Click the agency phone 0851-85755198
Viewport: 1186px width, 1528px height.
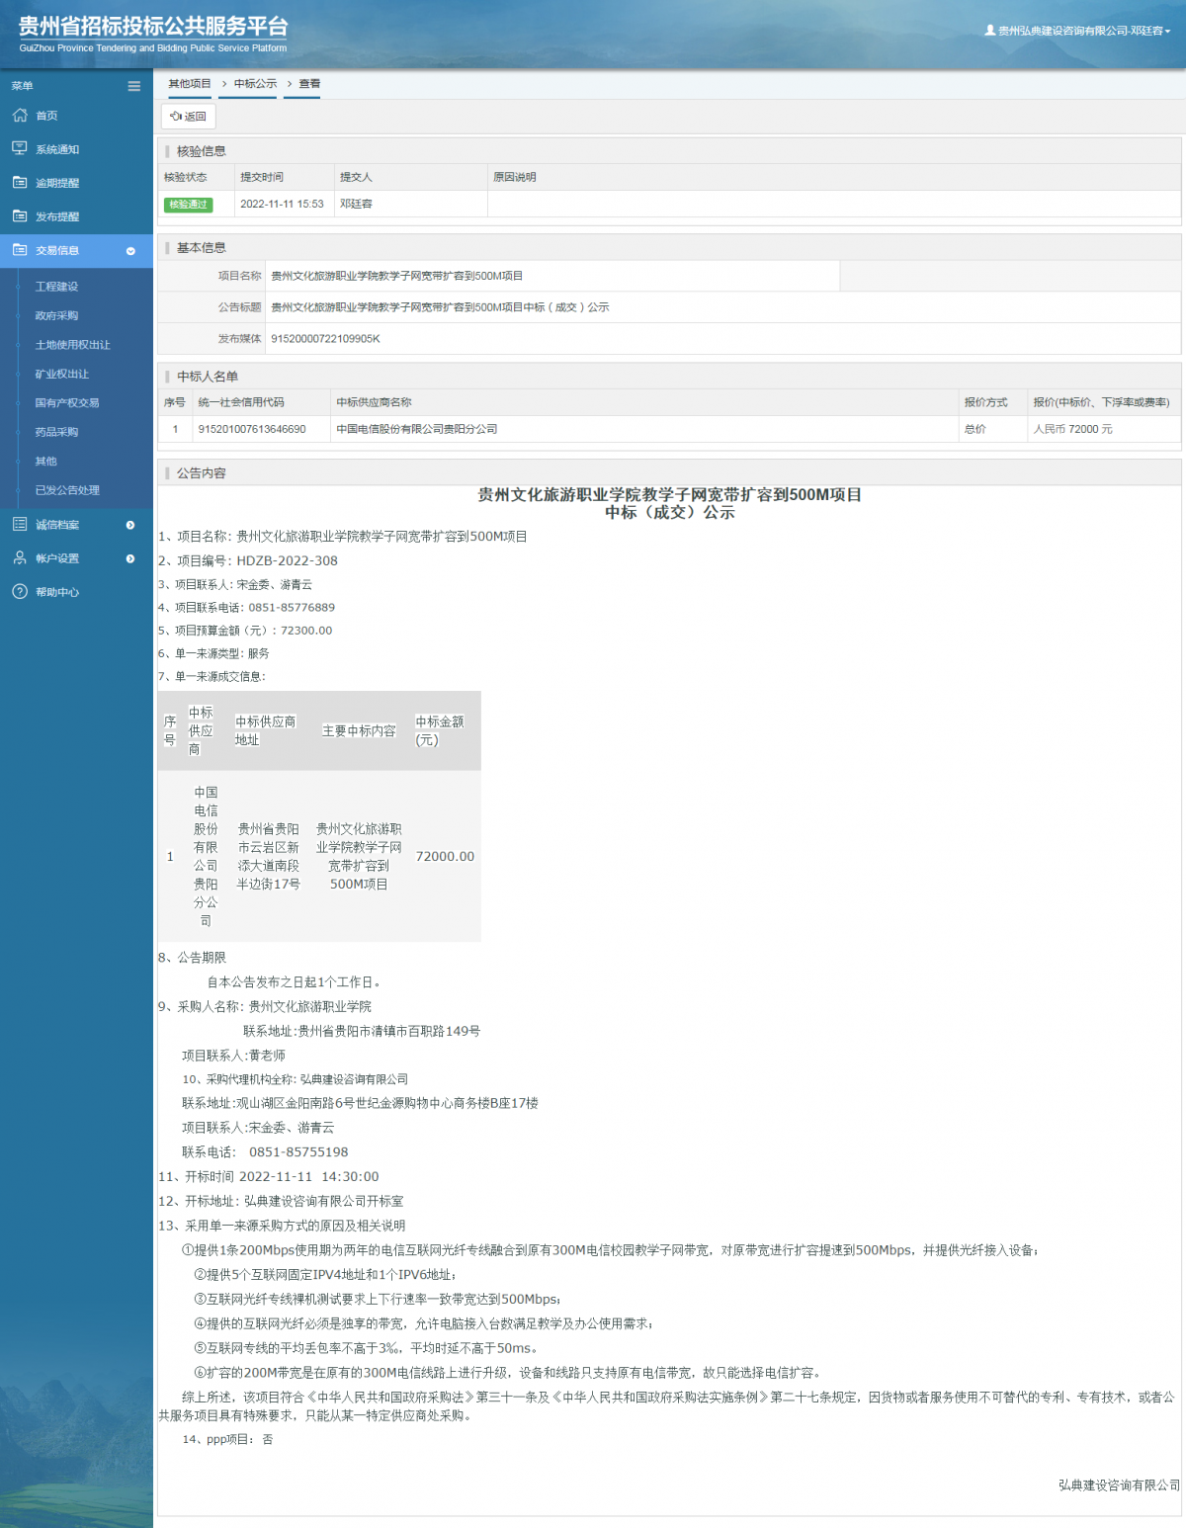point(298,1152)
